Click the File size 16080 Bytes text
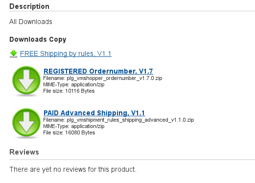The width and height of the screenshot is (255, 183). coord(69,132)
